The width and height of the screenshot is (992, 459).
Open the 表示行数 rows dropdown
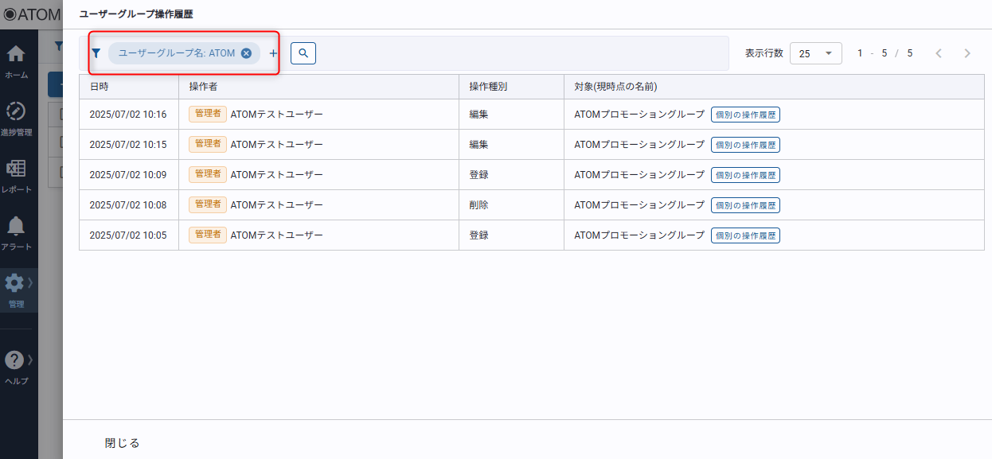[x=815, y=53]
